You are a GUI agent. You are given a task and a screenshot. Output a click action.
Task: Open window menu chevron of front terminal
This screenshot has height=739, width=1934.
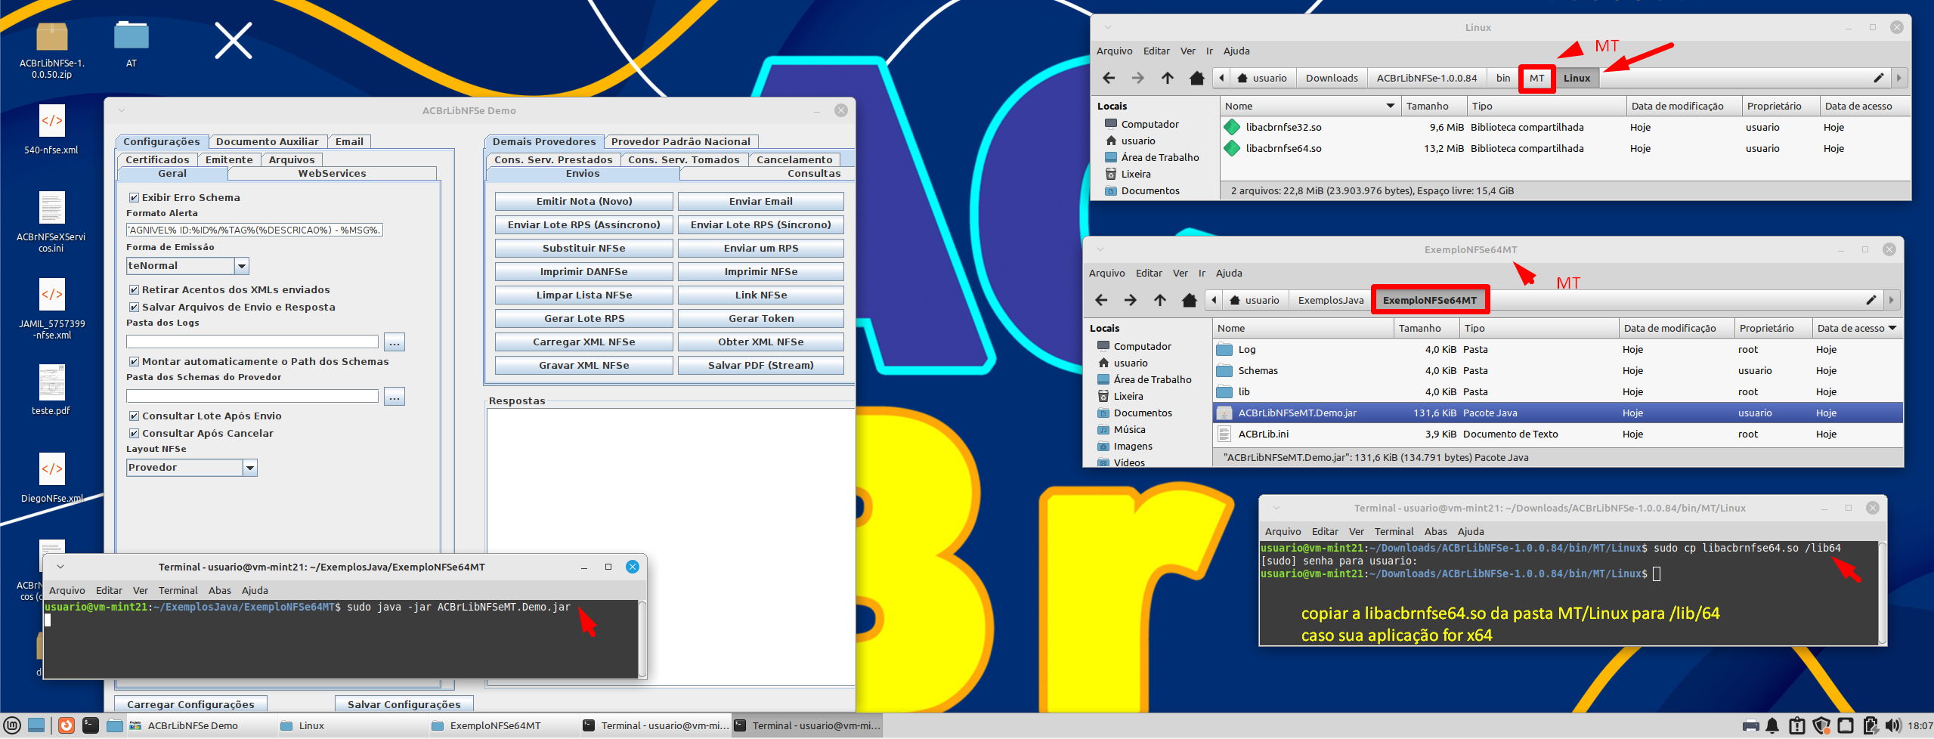click(x=60, y=567)
